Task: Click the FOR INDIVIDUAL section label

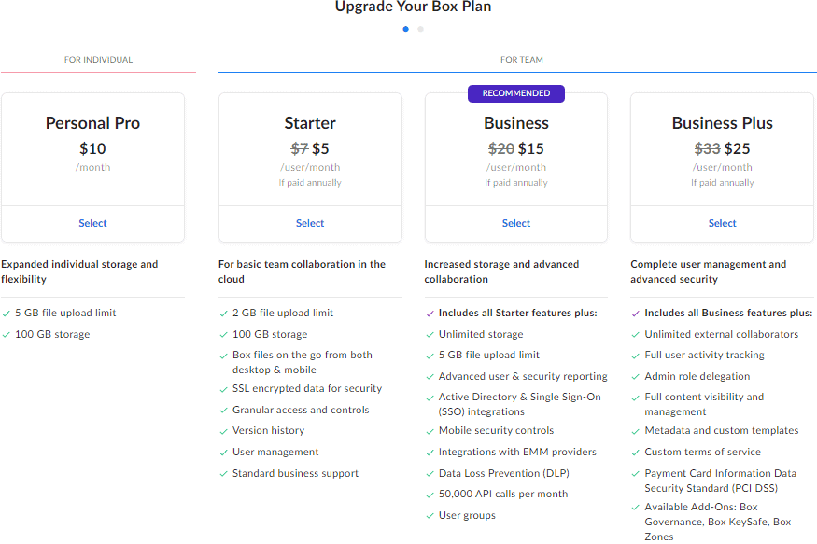Action: (x=97, y=59)
